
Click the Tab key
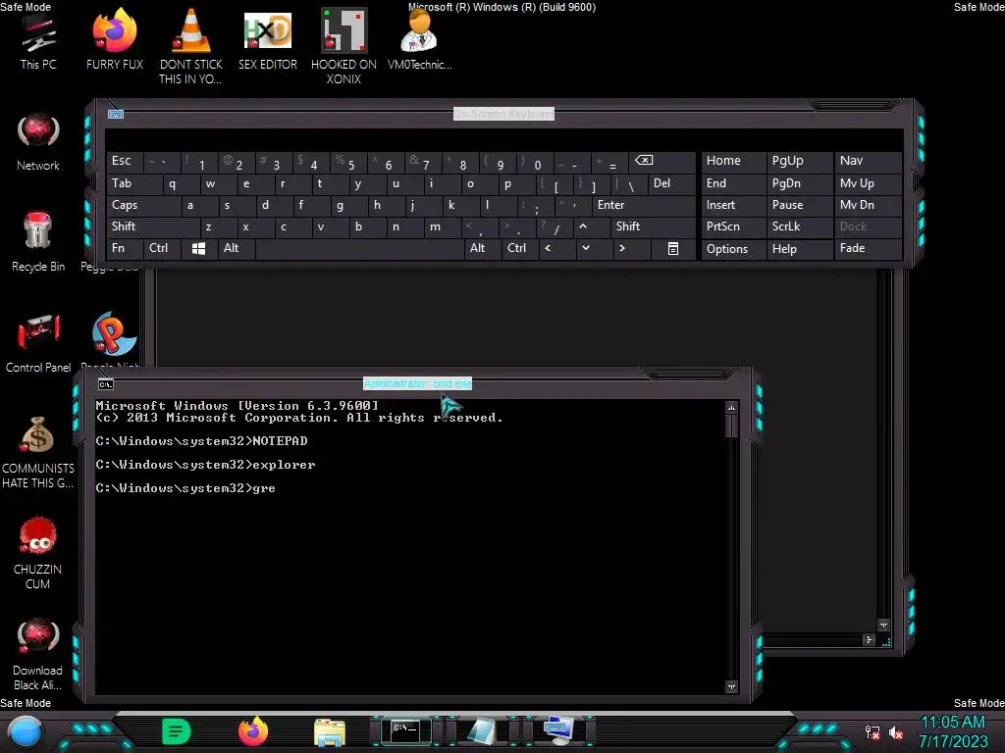133,183
